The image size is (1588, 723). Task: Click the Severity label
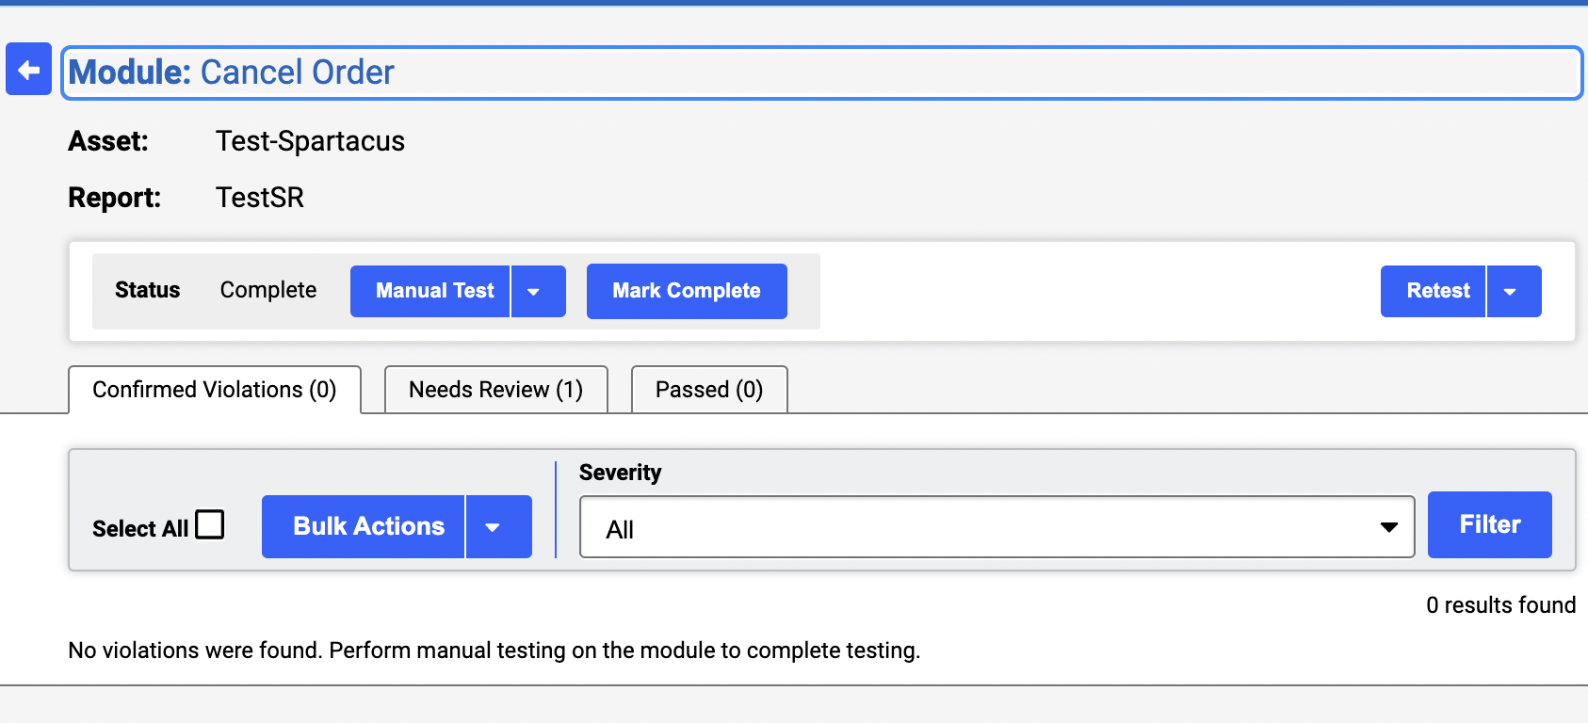(620, 473)
